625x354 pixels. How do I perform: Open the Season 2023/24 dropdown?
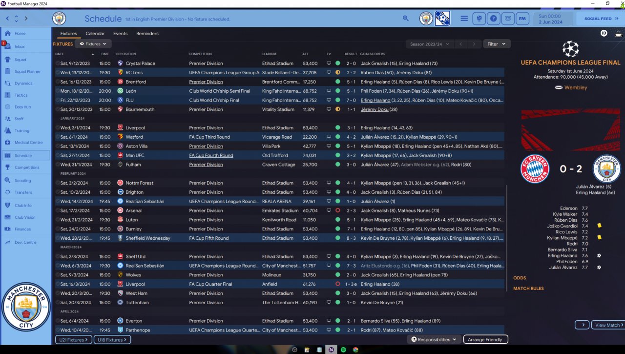(x=430, y=44)
